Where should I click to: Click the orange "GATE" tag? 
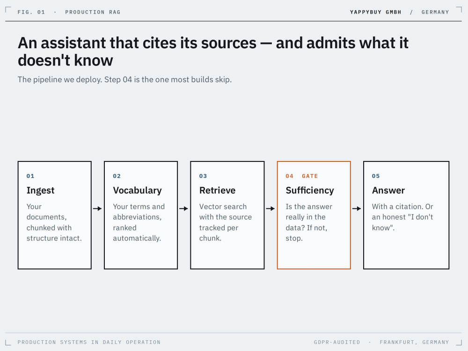click(x=310, y=176)
